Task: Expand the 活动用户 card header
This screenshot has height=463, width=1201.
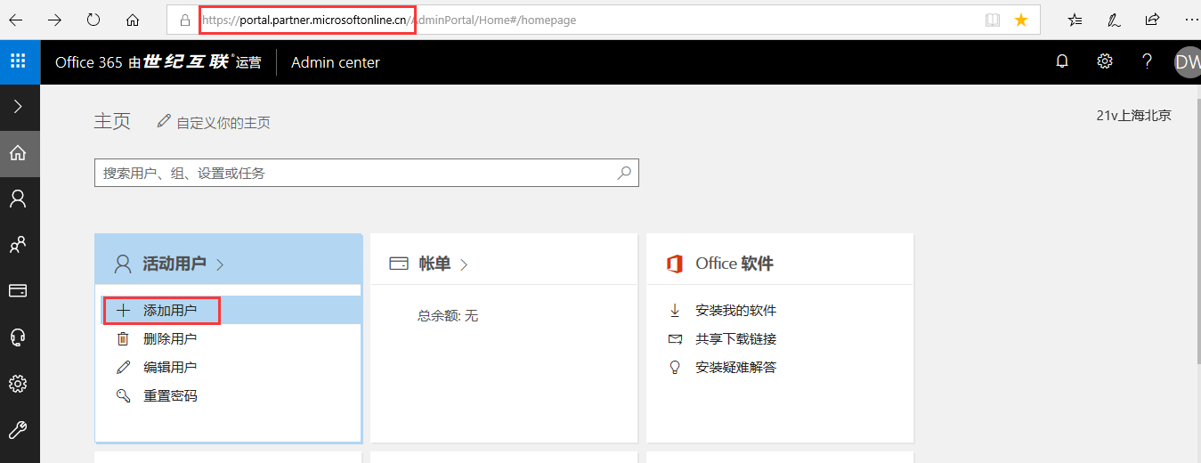Action: click(x=174, y=264)
